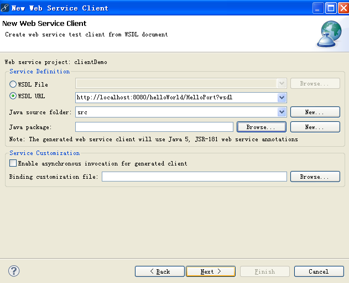Maximize the wizard dialog window
Screen dimensions: 349x283
click(331, 8)
